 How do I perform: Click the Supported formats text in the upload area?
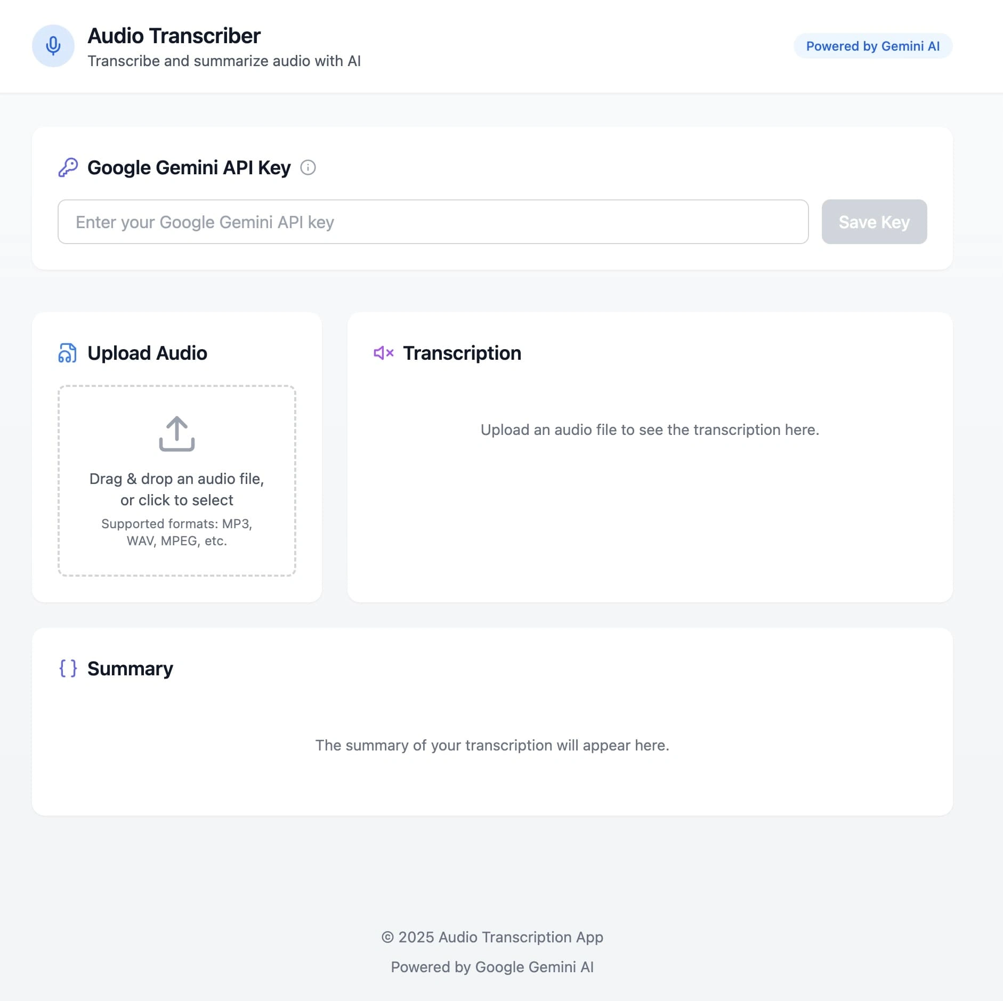177,532
